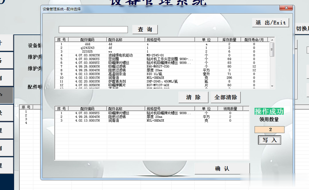The width and height of the screenshot is (309, 190).
Task: Click the 配件寿命/月 column header
Action: pyautogui.click(x=254, y=40)
